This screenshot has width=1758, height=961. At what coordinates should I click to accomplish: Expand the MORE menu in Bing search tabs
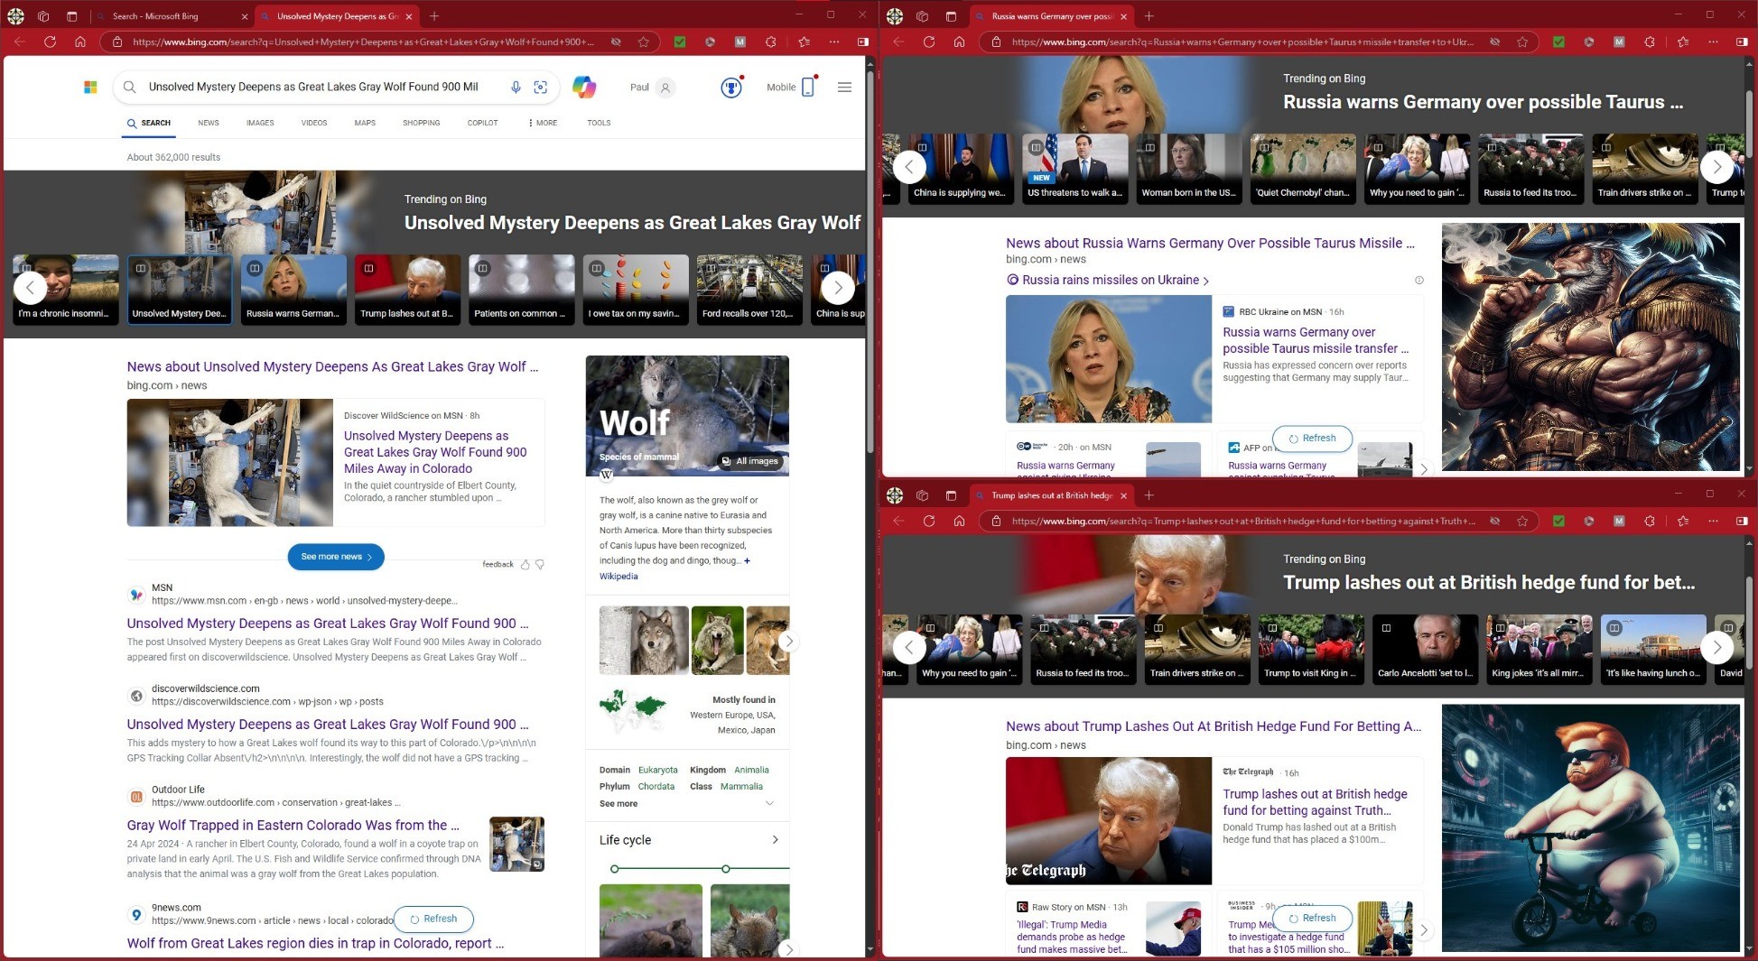click(543, 123)
